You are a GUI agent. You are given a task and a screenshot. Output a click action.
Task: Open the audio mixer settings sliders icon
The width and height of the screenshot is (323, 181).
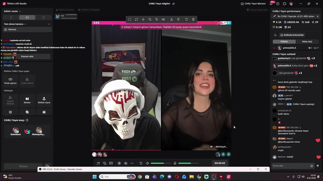[x=141, y=163]
